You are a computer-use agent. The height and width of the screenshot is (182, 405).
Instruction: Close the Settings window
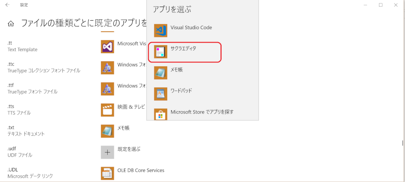click(x=396, y=5)
